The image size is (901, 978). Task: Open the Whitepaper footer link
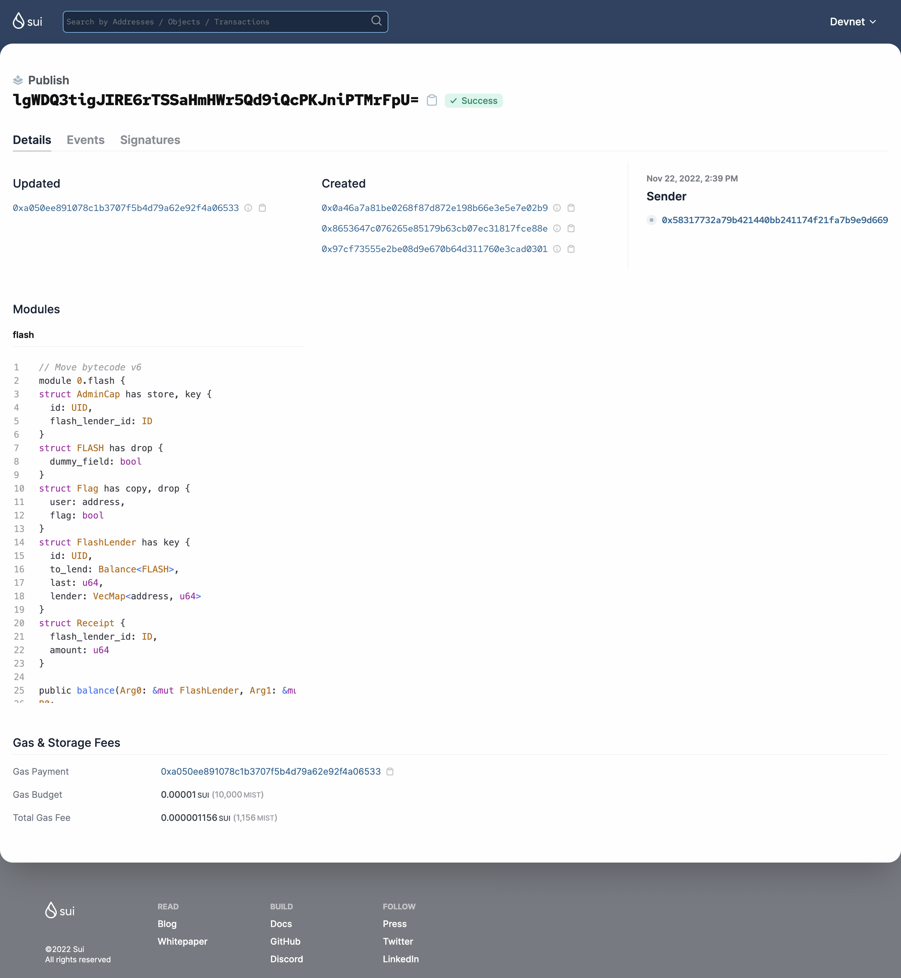pos(182,941)
